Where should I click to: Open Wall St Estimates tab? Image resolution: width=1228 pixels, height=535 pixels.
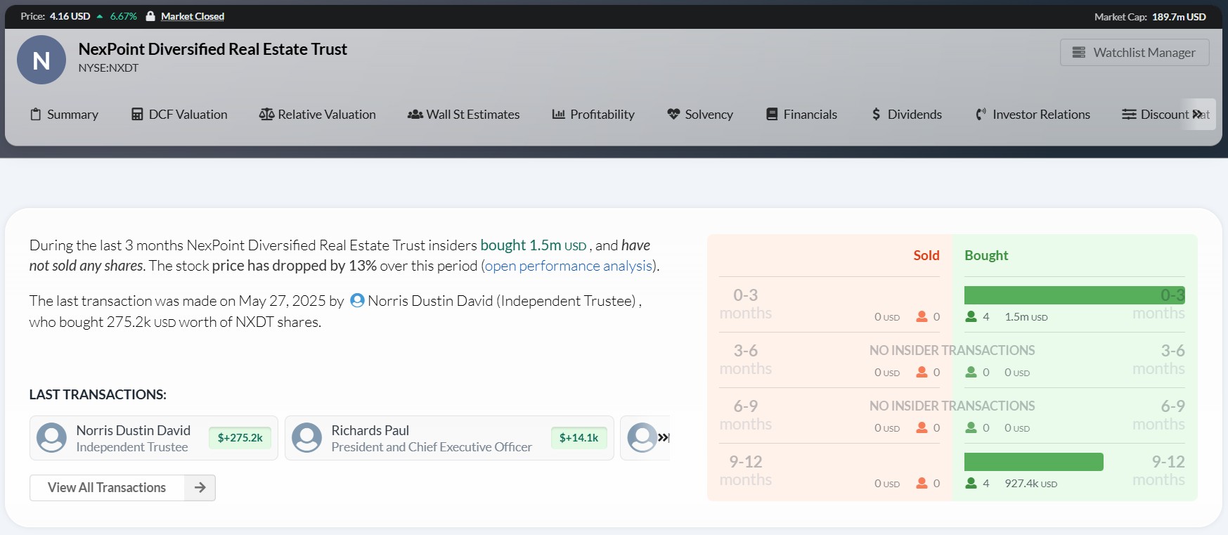click(463, 115)
